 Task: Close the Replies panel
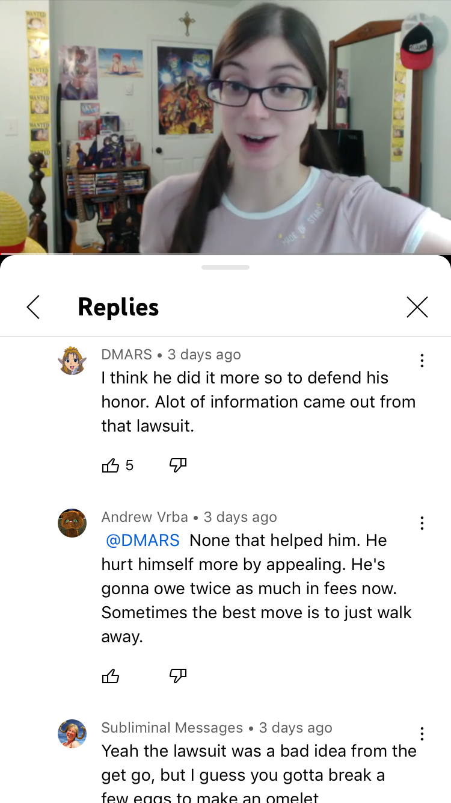pos(417,307)
